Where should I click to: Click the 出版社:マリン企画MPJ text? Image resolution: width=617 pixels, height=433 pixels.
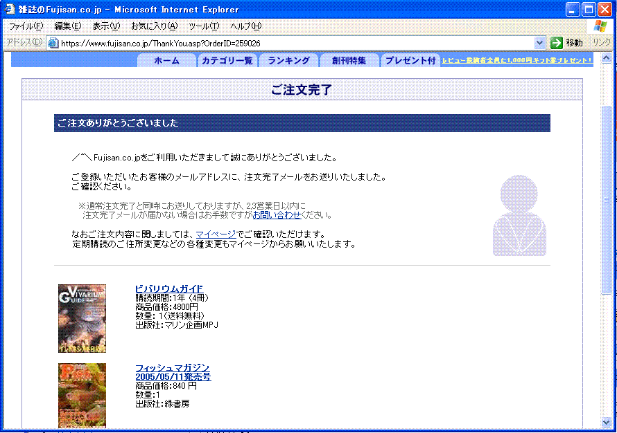click(x=177, y=325)
